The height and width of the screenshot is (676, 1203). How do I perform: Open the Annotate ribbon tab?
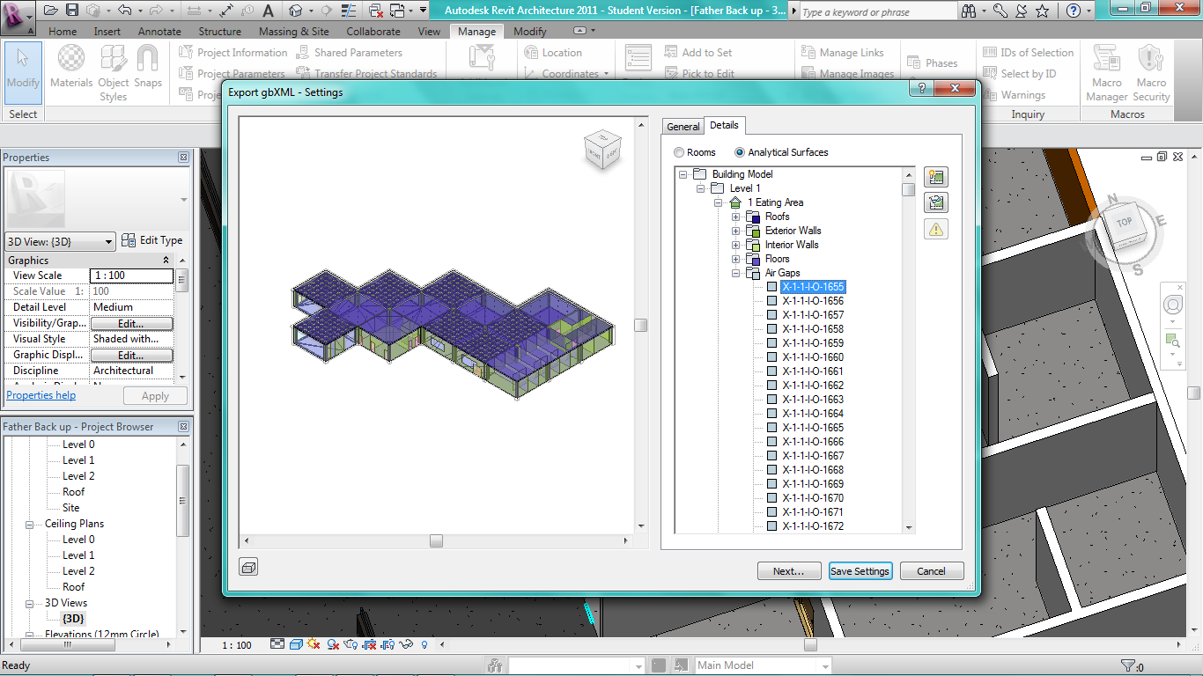(x=159, y=32)
